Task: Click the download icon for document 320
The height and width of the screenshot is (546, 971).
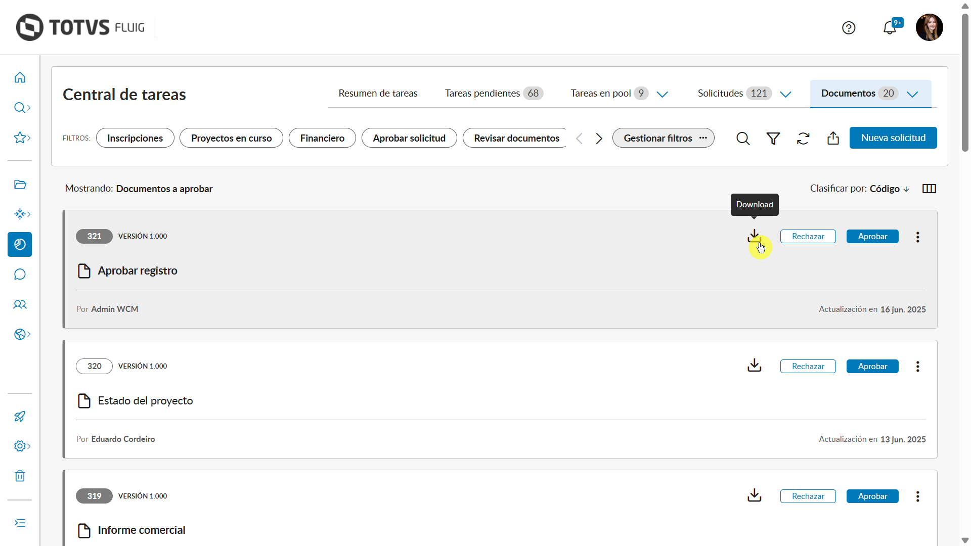Action: click(x=754, y=366)
